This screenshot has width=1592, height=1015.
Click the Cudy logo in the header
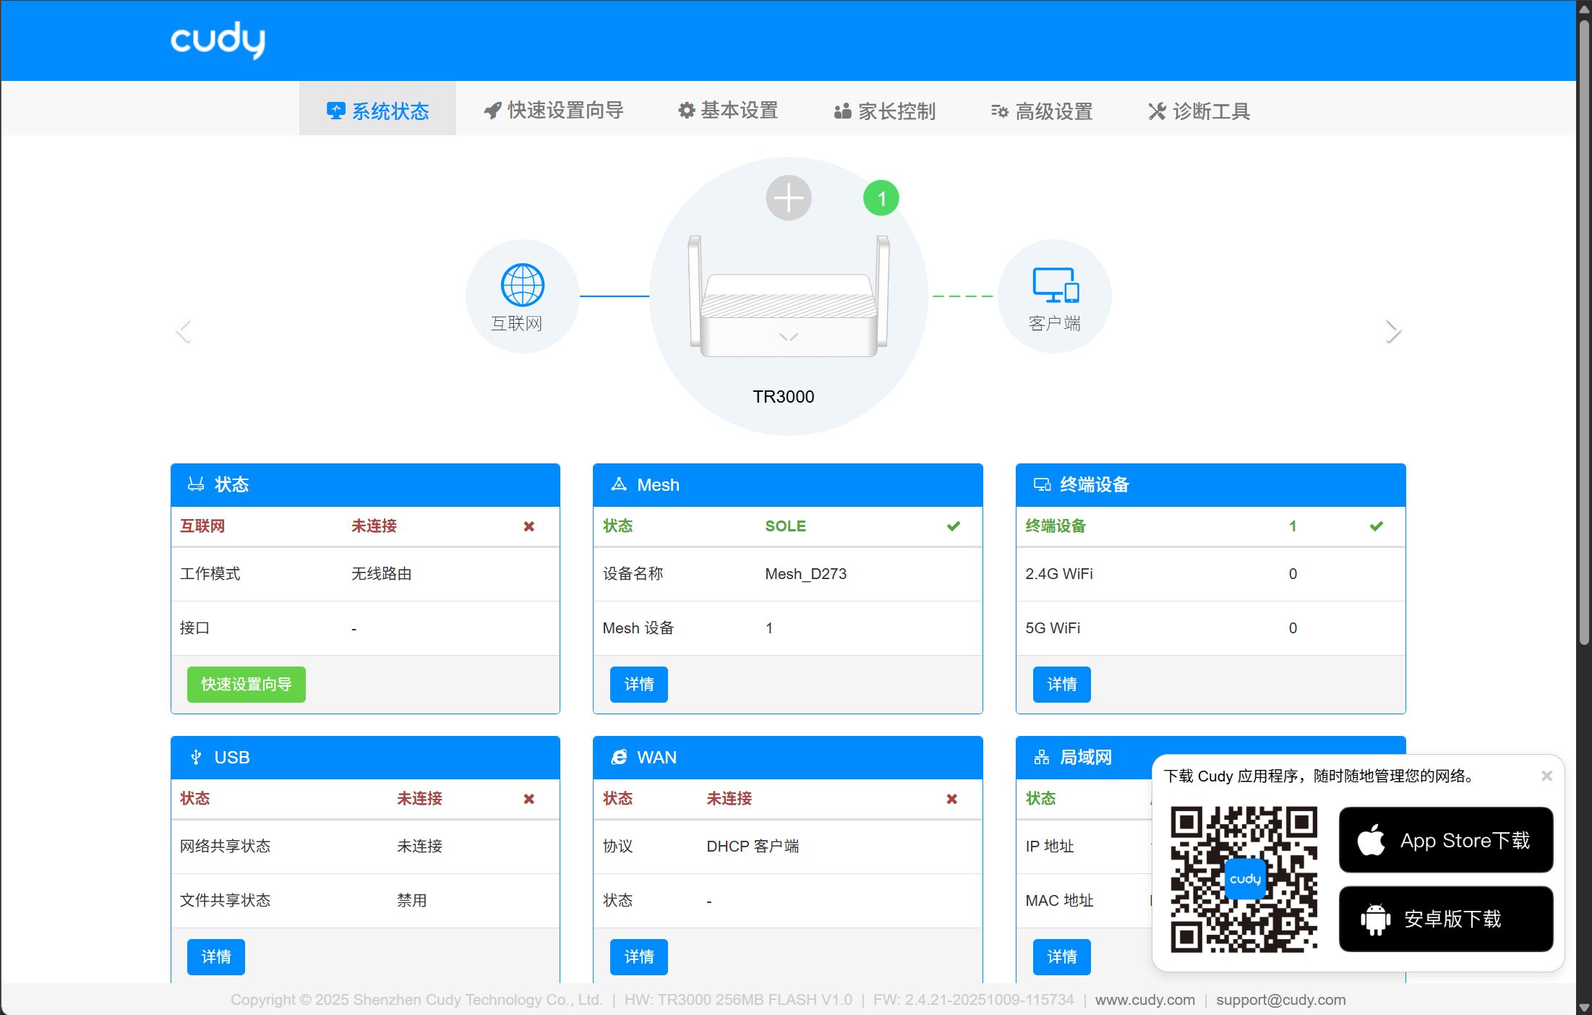218,40
